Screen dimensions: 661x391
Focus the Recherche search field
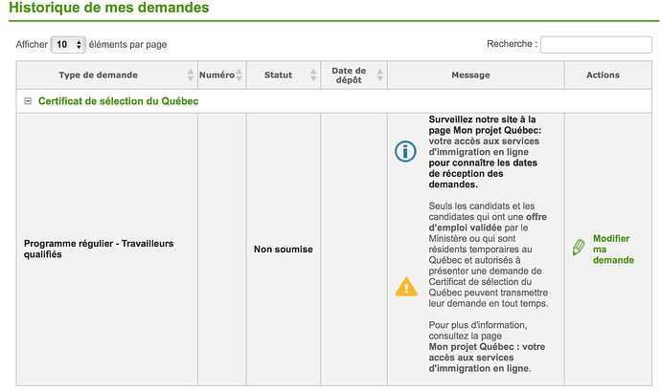[596, 45]
